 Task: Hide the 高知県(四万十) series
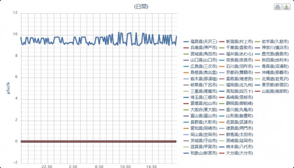point(236,91)
